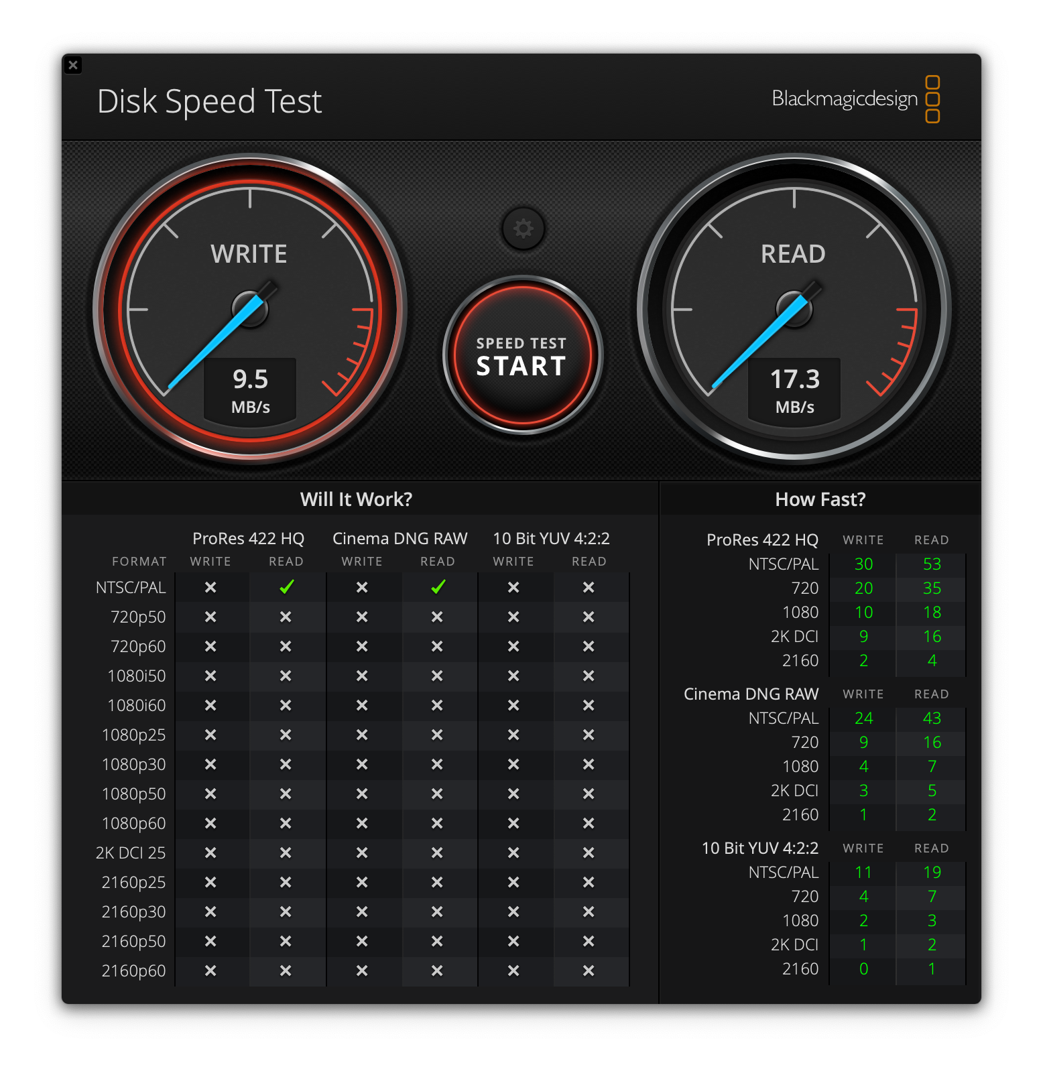Click X mark for ProRes 422 HQ 1080i50 read
This screenshot has height=1075, width=1043.
[x=286, y=676]
